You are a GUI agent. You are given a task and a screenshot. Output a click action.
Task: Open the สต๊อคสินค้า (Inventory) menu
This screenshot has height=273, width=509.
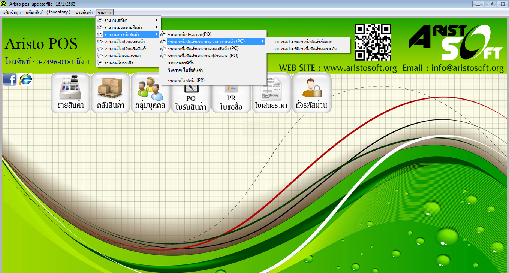(48, 12)
